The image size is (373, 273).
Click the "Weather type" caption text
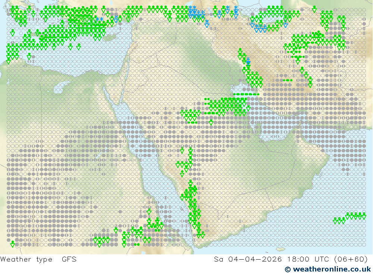pos(26,259)
